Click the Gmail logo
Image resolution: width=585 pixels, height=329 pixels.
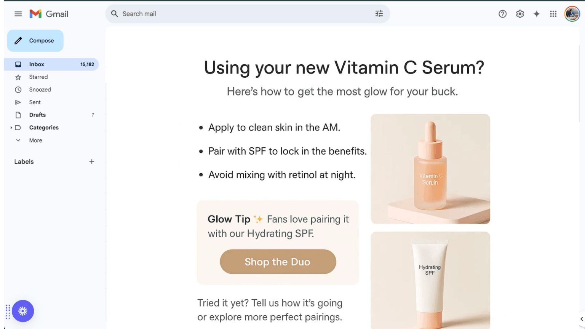[x=49, y=14]
